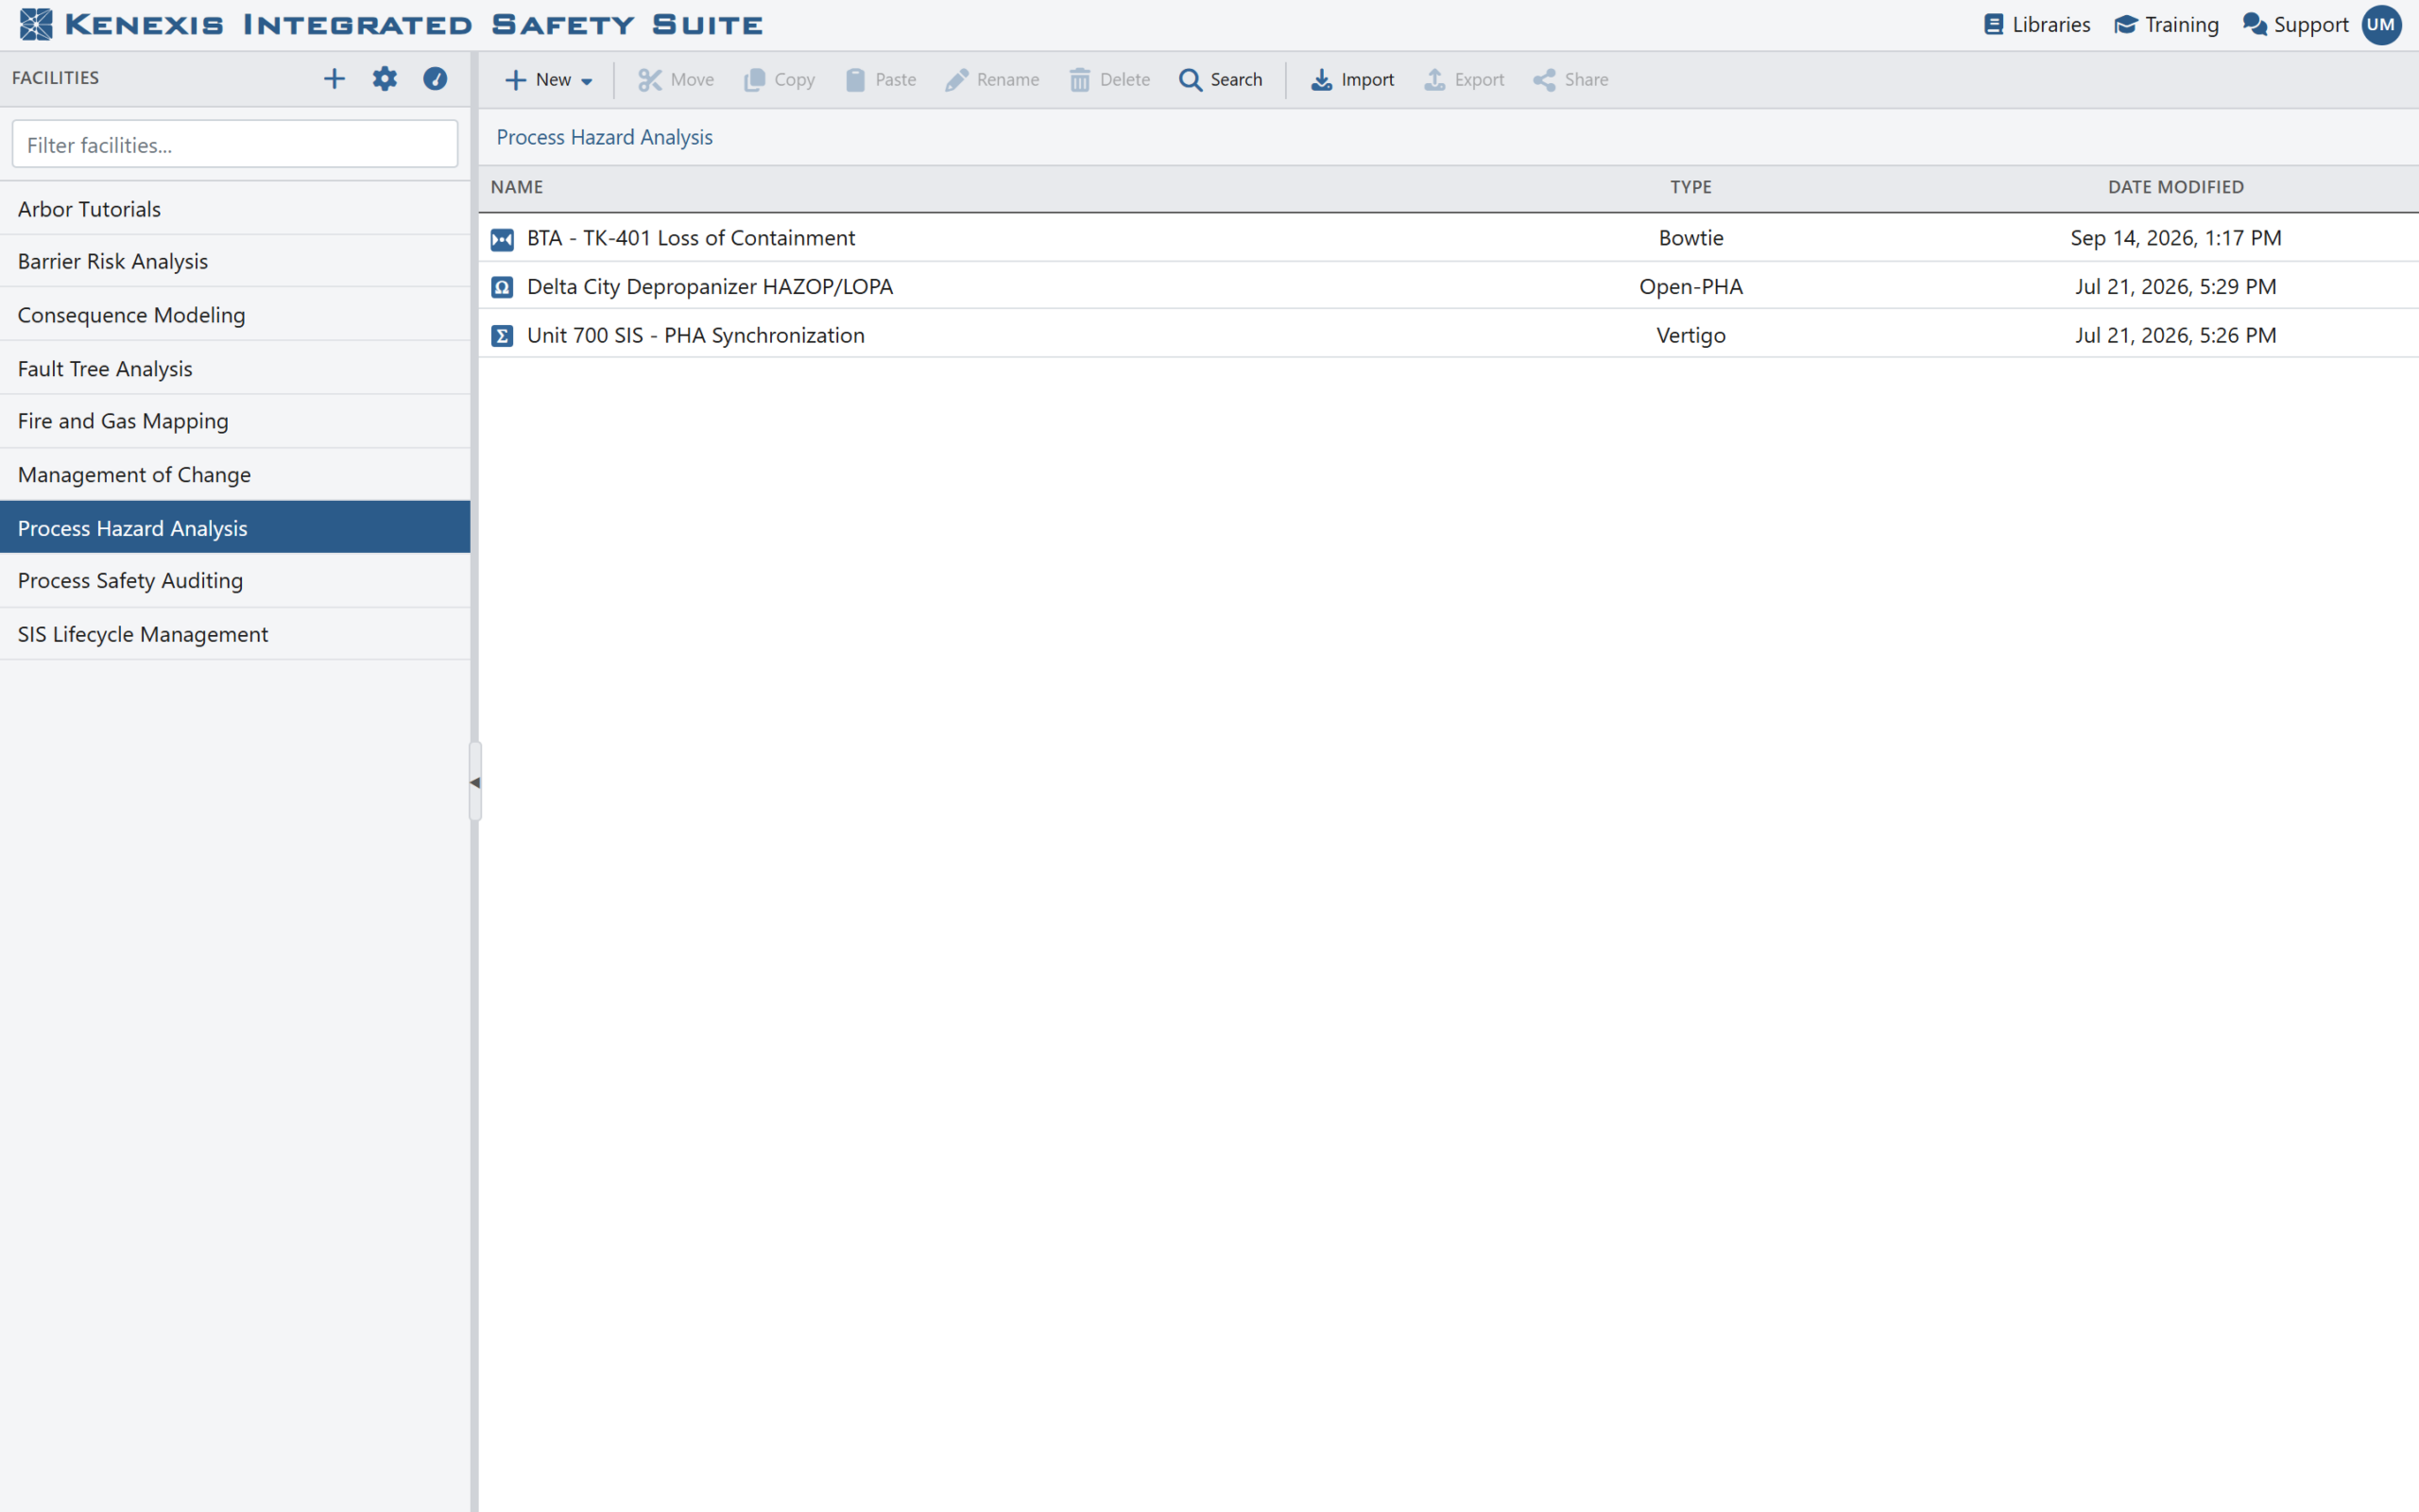Add a new facility with plus icon
The width and height of the screenshot is (2419, 1512).
pos(334,79)
